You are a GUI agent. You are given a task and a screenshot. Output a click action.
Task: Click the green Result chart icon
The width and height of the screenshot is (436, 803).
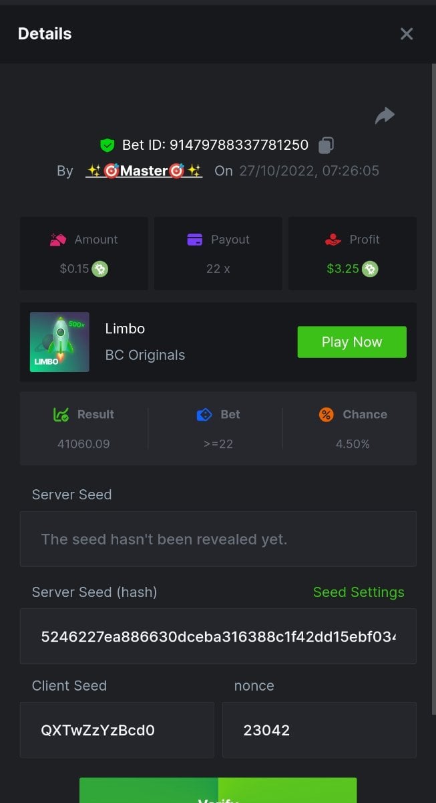61,415
